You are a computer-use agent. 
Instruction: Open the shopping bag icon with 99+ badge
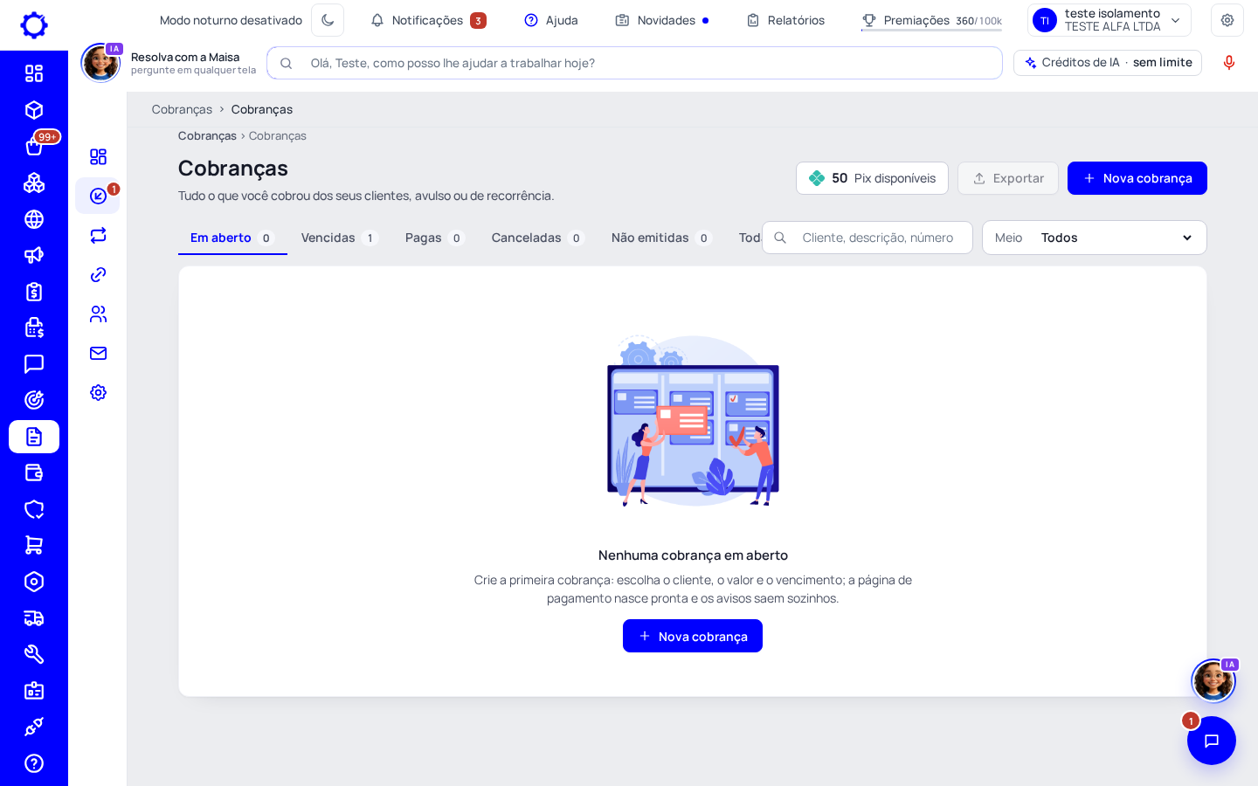pyautogui.click(x=34, y=146)
